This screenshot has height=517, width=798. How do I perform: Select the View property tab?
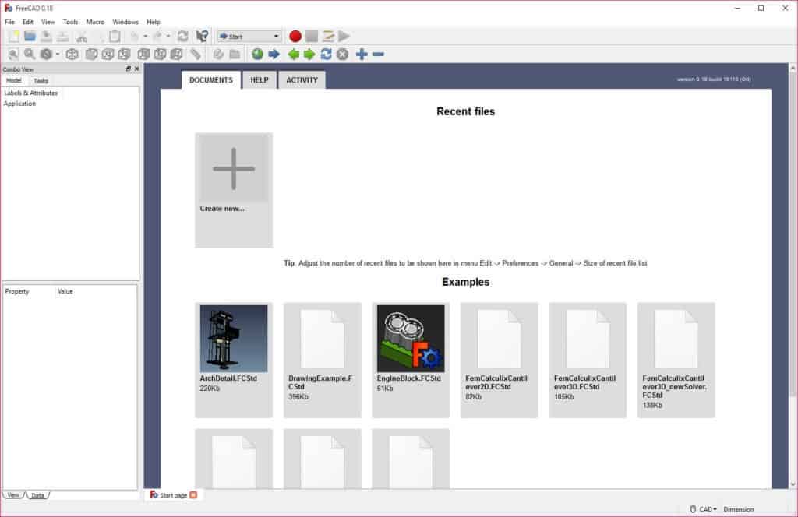[13, 495]
